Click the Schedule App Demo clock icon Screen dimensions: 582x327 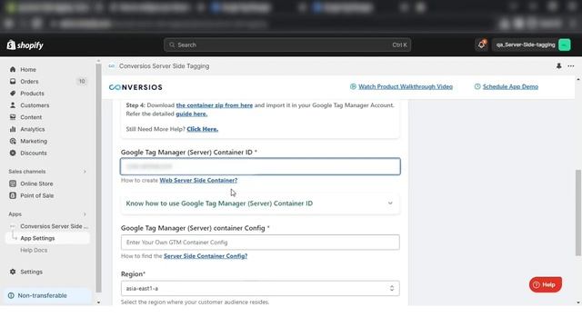click(477, 86)
